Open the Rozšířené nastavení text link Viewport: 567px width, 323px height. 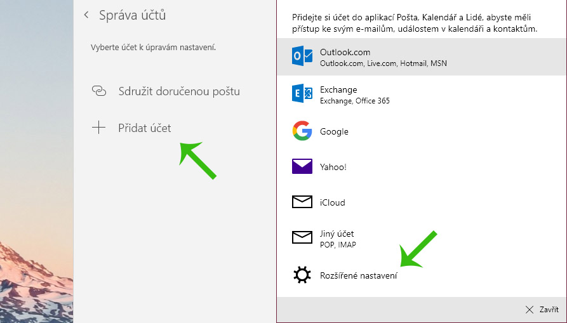(359, 275)
